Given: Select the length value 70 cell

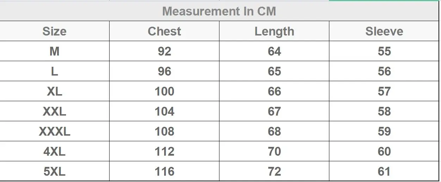Looking at the screenshot, I should pos(274,151).
